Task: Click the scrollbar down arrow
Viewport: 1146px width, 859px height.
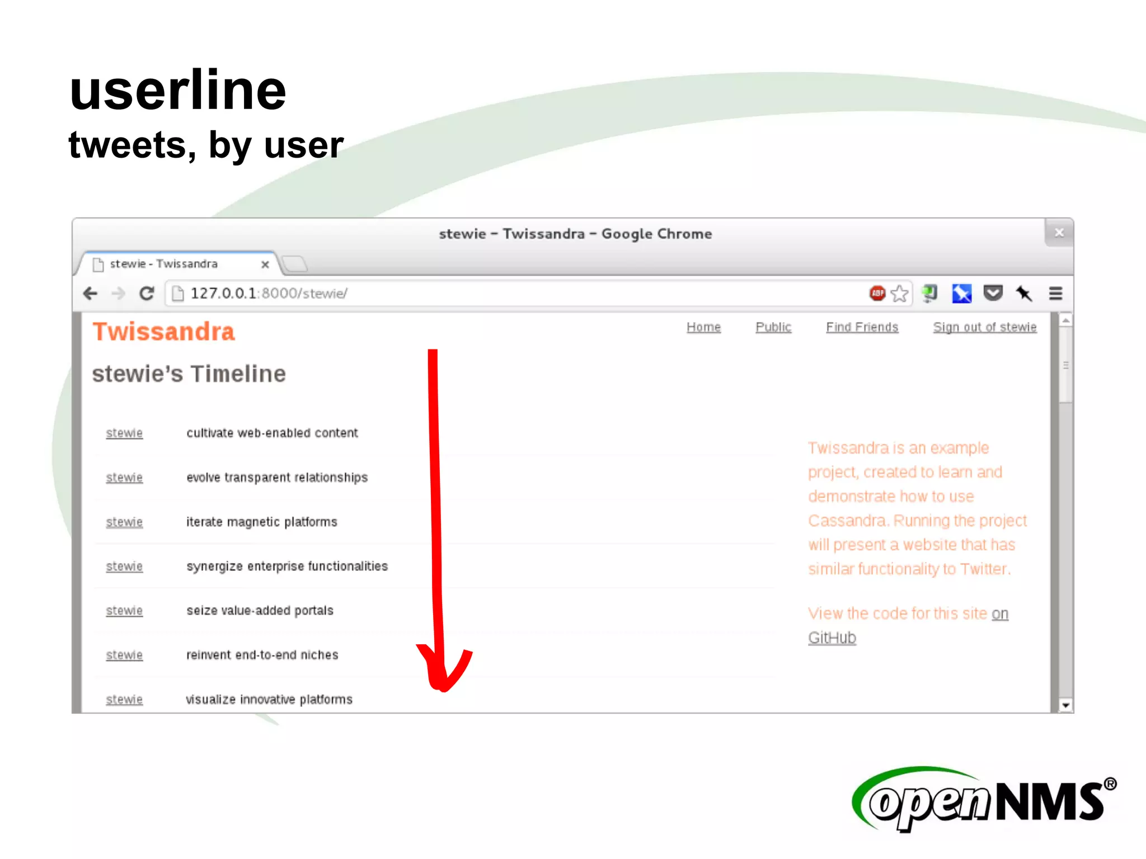Action: pyautogui.click(x=1066, y=706)
